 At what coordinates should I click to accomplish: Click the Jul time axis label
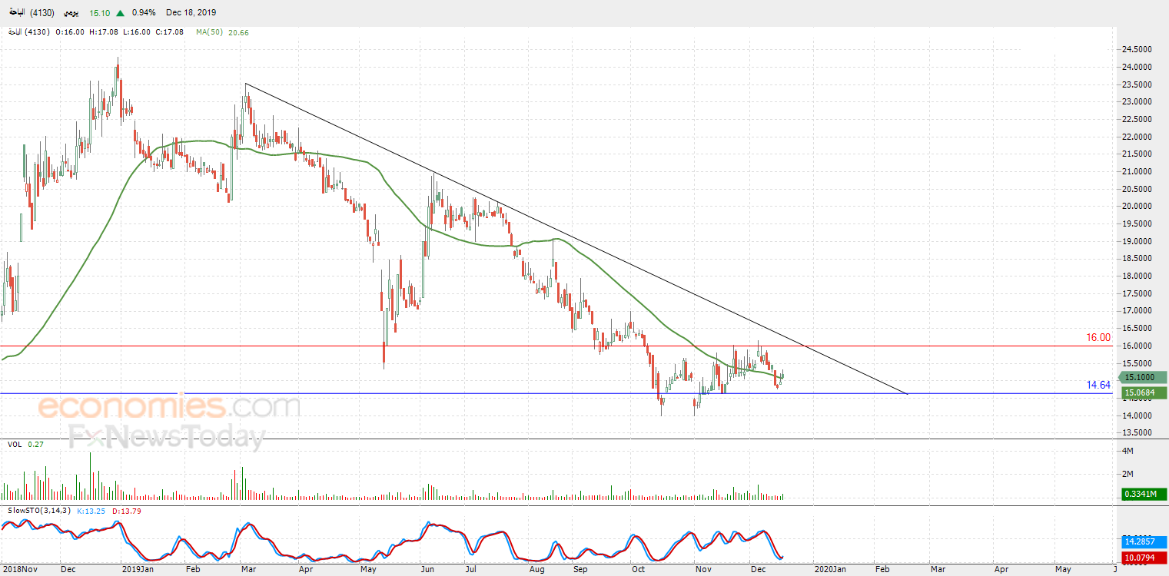(x=470, y=569)
